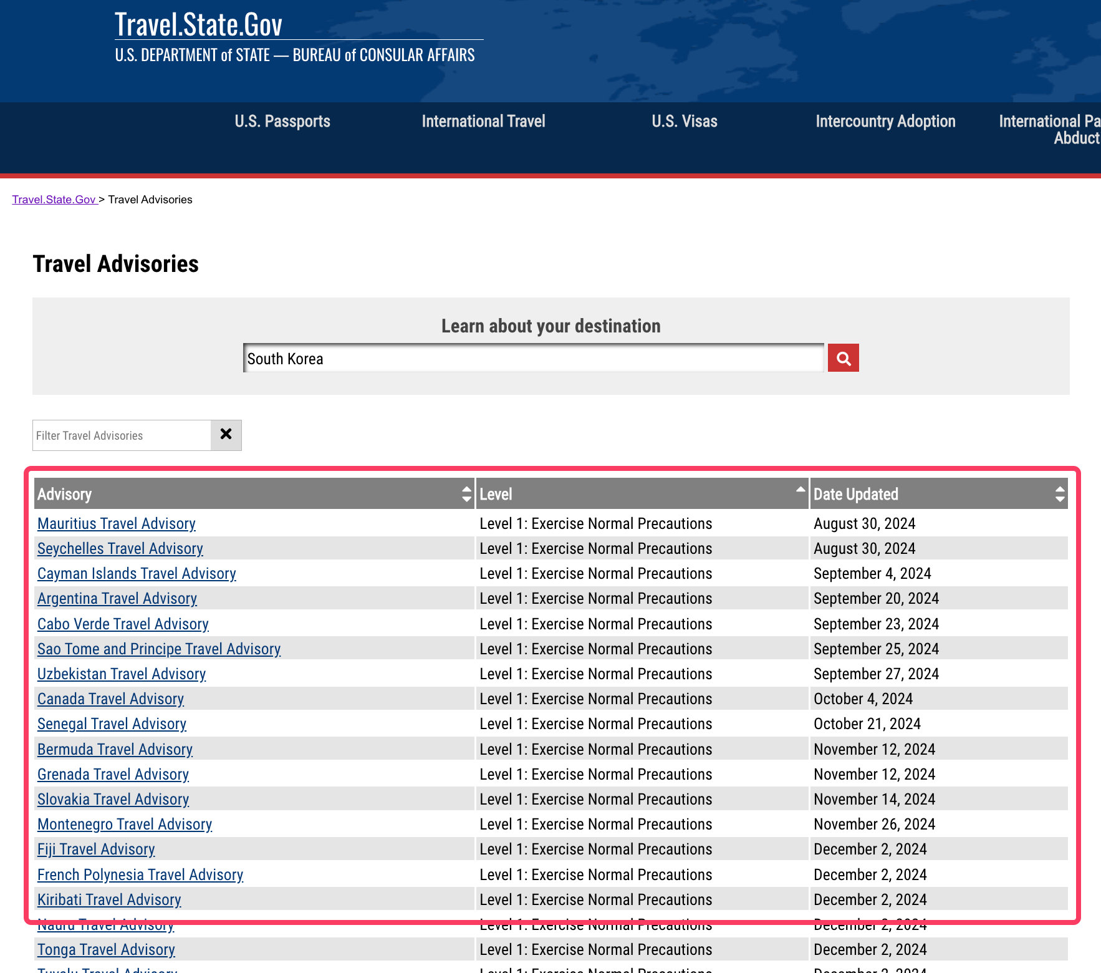Open French Polynesia Travel Advisory

pyautogui.click(x=140, y=875)
